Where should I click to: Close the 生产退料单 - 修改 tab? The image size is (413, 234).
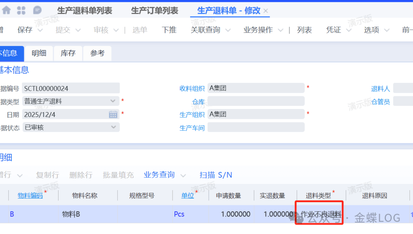tap(266, 11)
